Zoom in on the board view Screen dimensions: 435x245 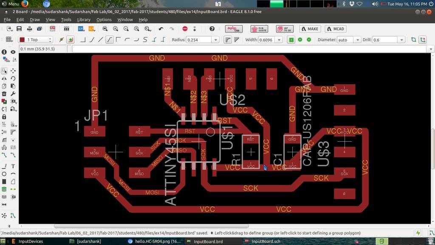click(x=116, y=28)
